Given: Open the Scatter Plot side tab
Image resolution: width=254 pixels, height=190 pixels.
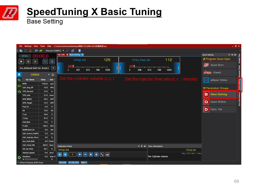Looking at the screenshot, I should click(x=239, y=59).
